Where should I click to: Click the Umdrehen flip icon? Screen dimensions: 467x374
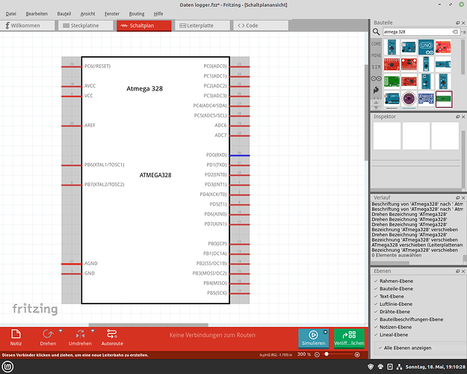[x=80, y=334]
